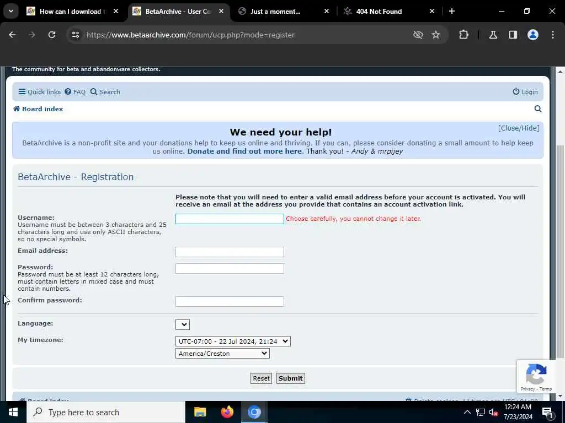Screen dimensions: 565x423
Task: Click the 'Type here to search' taskbar box
Action: pos(105,412)
